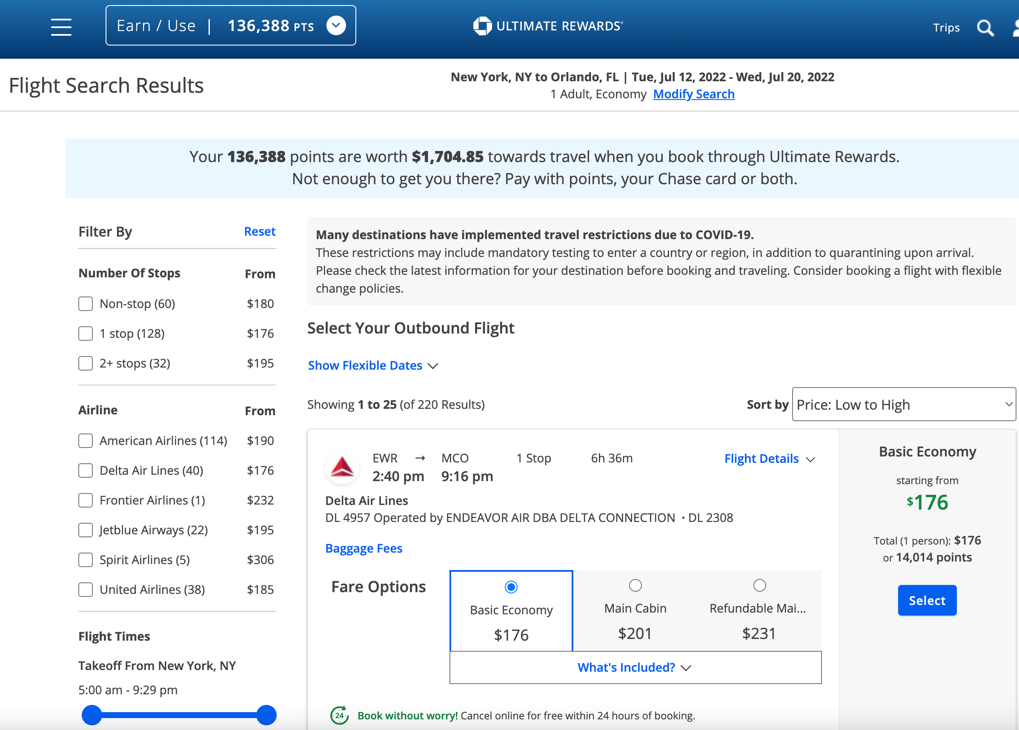
Task: Click the 5:00 am - 9:29 pm range text
Action: (128, 690)
